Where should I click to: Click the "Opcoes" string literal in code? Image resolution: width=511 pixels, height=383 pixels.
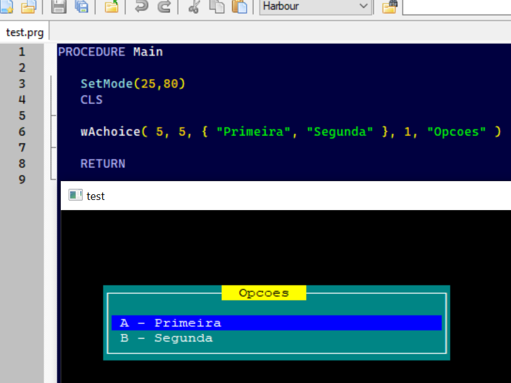456,132
